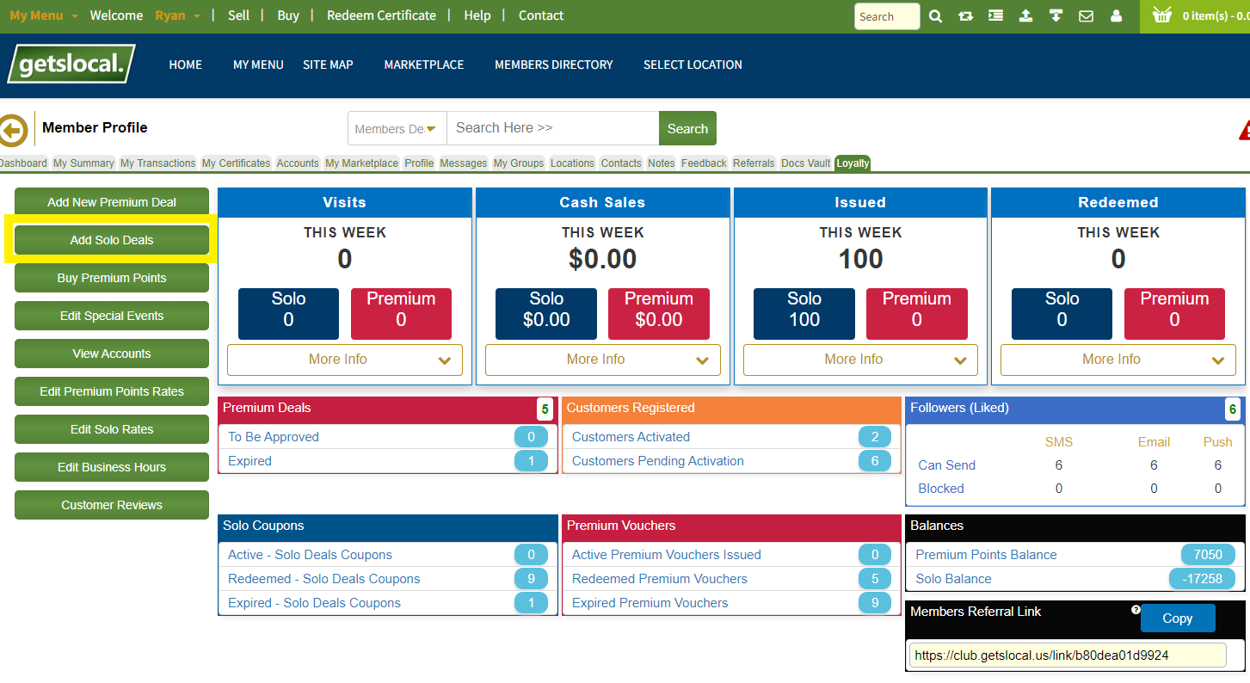Open SITE MAP in the navigation bar

[328, 65]
